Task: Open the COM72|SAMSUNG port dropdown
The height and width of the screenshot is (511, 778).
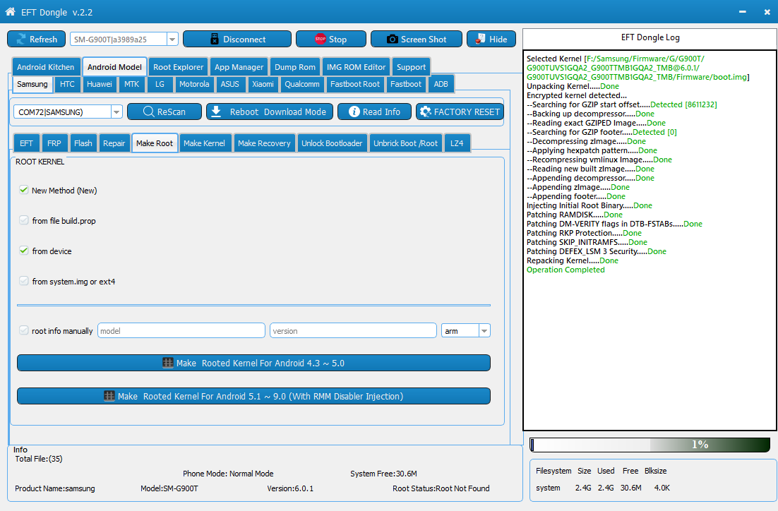Action: click(116, 112)
